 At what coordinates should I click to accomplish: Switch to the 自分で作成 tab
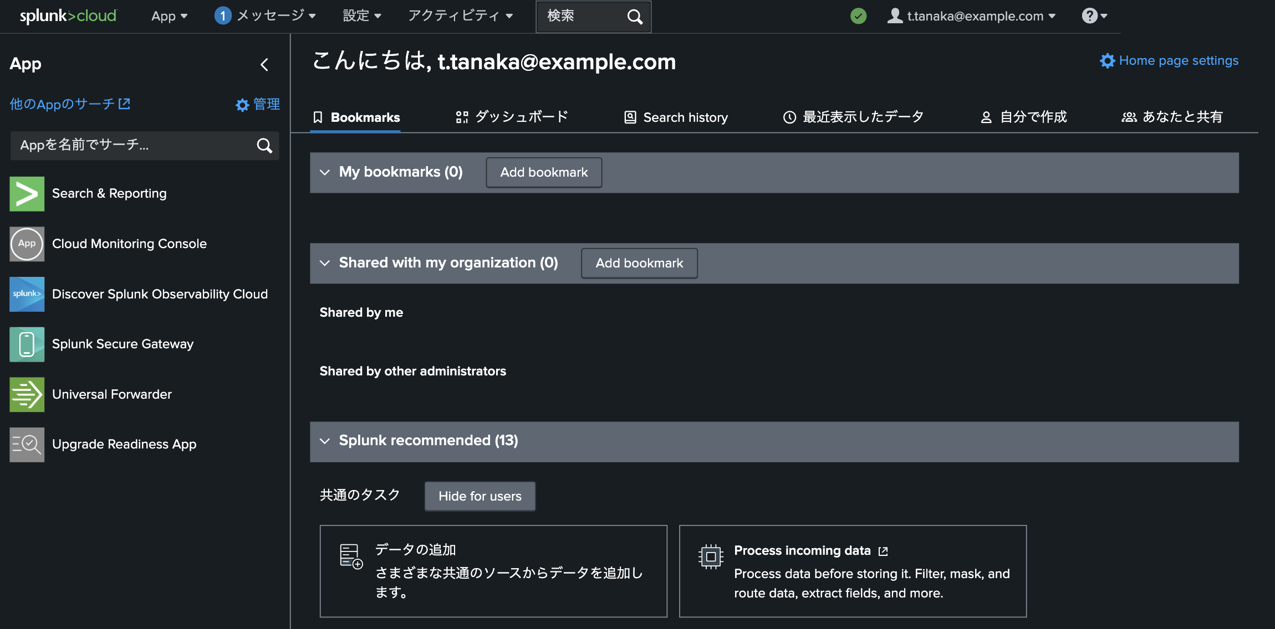pos(1023,117)
